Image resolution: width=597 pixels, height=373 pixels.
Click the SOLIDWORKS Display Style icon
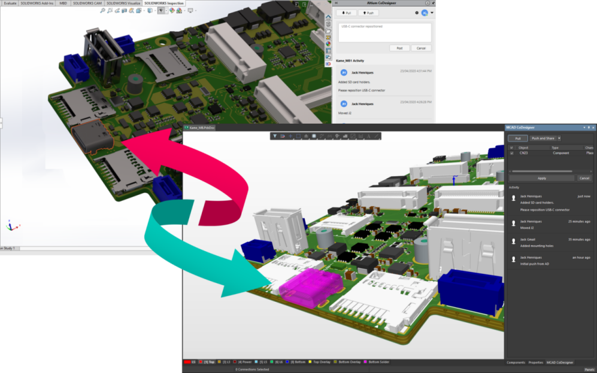click(150, 11)
